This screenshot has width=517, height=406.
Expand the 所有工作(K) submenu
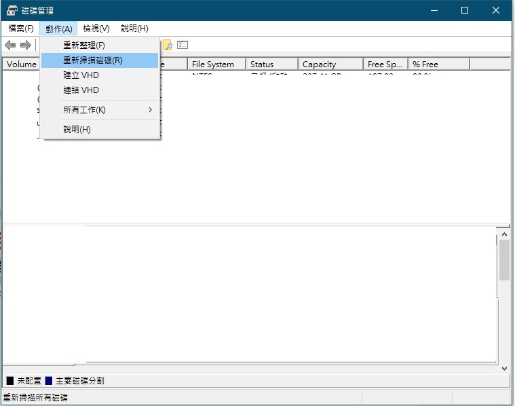coord(100,110)
